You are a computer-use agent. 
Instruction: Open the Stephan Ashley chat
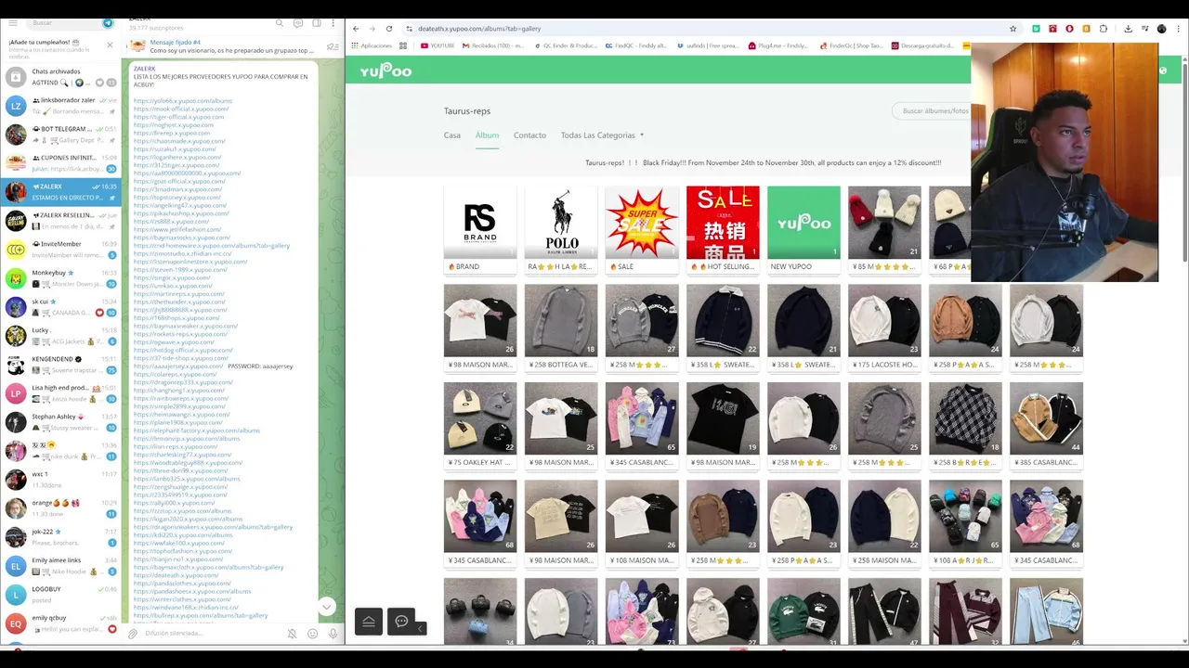pyautogui.click(x=60, y=422)
